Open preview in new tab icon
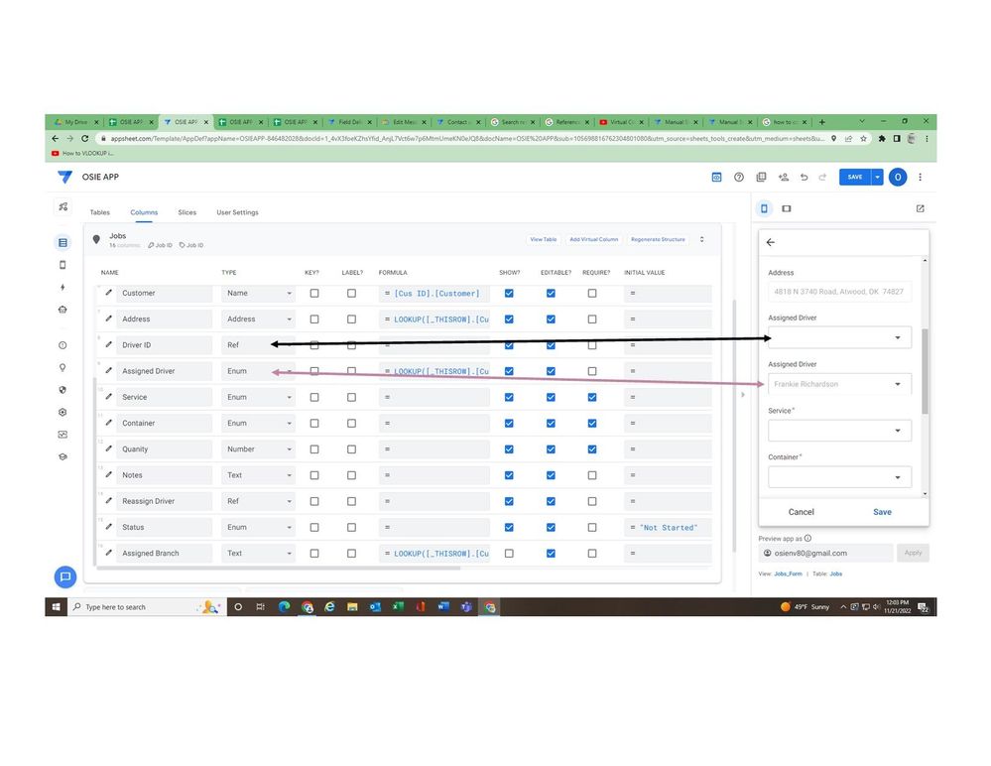Image resolution: width=991 pixels, height=766 pixels. click(x=921, y=208)
